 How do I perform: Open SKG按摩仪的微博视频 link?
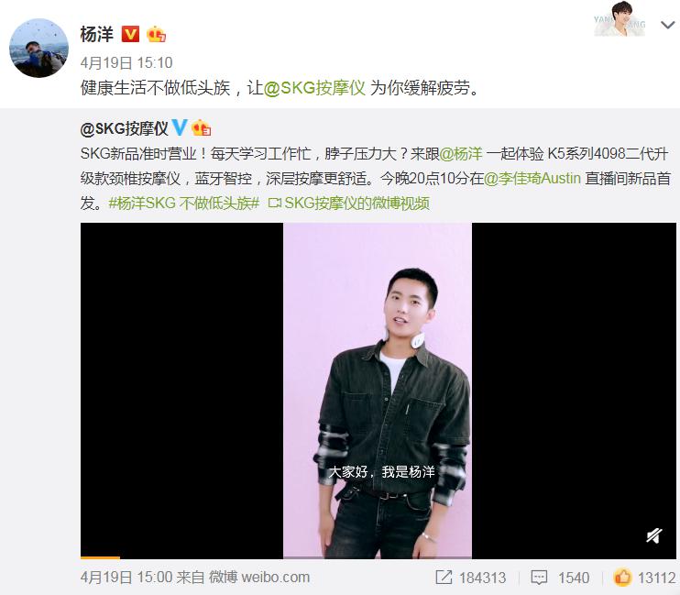[356, 204]
